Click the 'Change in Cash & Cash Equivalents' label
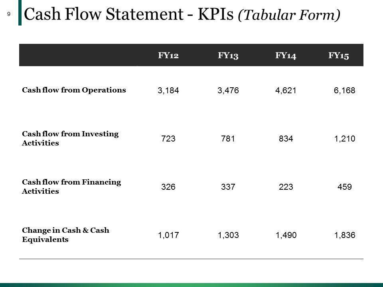This screenshot has width=383, height=287. [66, 235]
